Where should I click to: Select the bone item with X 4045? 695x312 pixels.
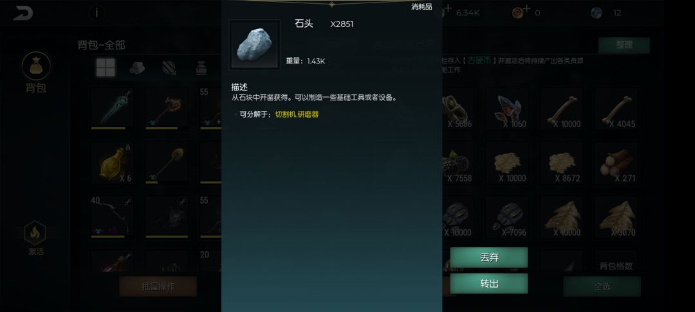click(617, 108)
